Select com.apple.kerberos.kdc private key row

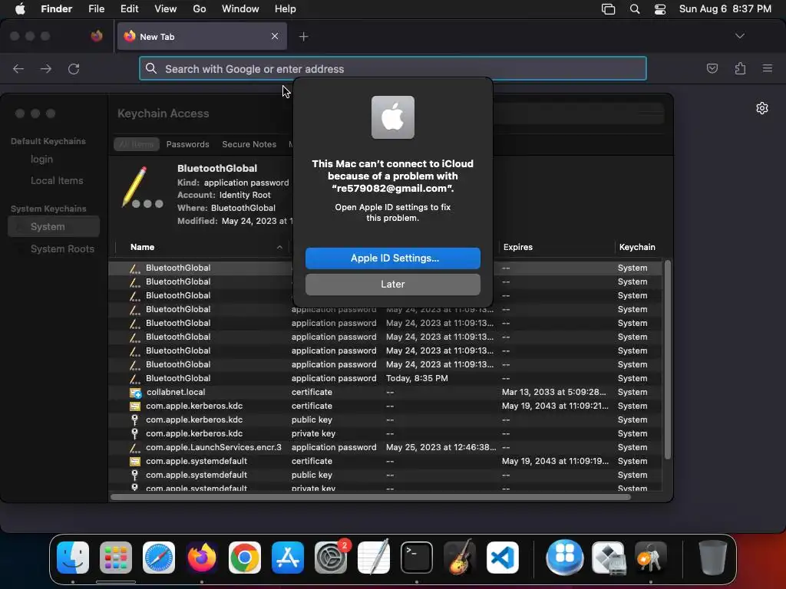pos(385,434)
